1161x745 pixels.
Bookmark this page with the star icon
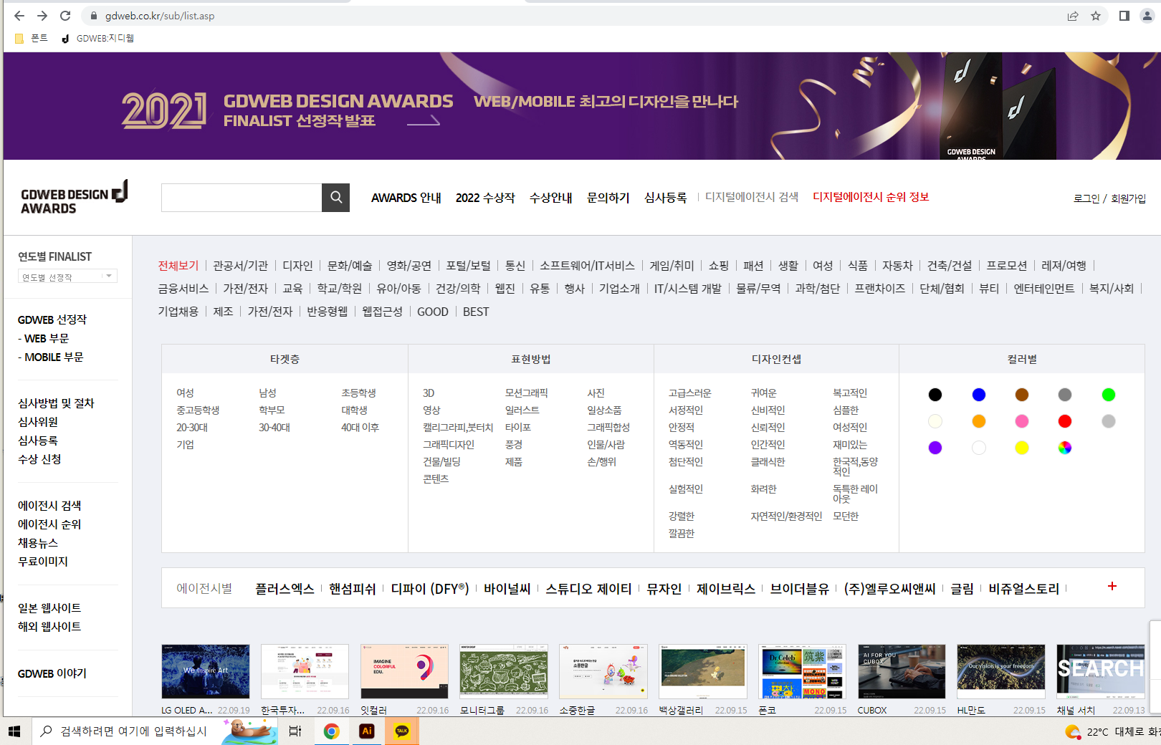tap(1096, 16)
